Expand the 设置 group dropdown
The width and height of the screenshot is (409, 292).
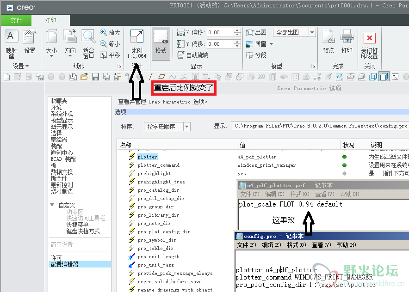click(21, 66)
